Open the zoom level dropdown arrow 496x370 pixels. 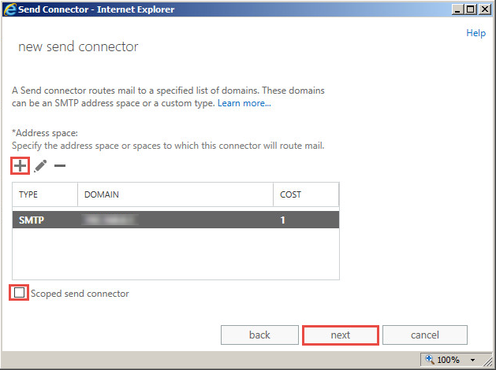tap(472, 360)
